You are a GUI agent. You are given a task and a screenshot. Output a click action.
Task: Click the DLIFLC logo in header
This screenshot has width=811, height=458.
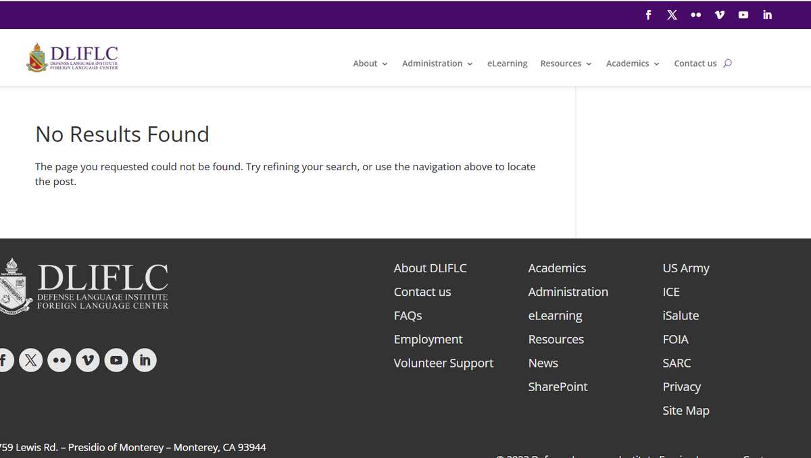[72, 57]
